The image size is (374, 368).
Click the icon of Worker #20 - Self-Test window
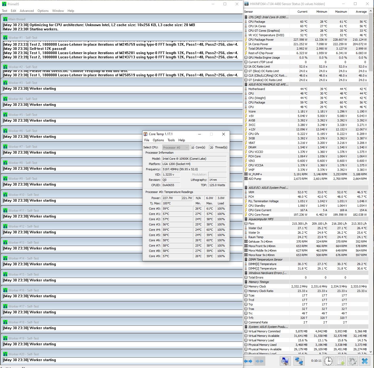click(5, 354)
